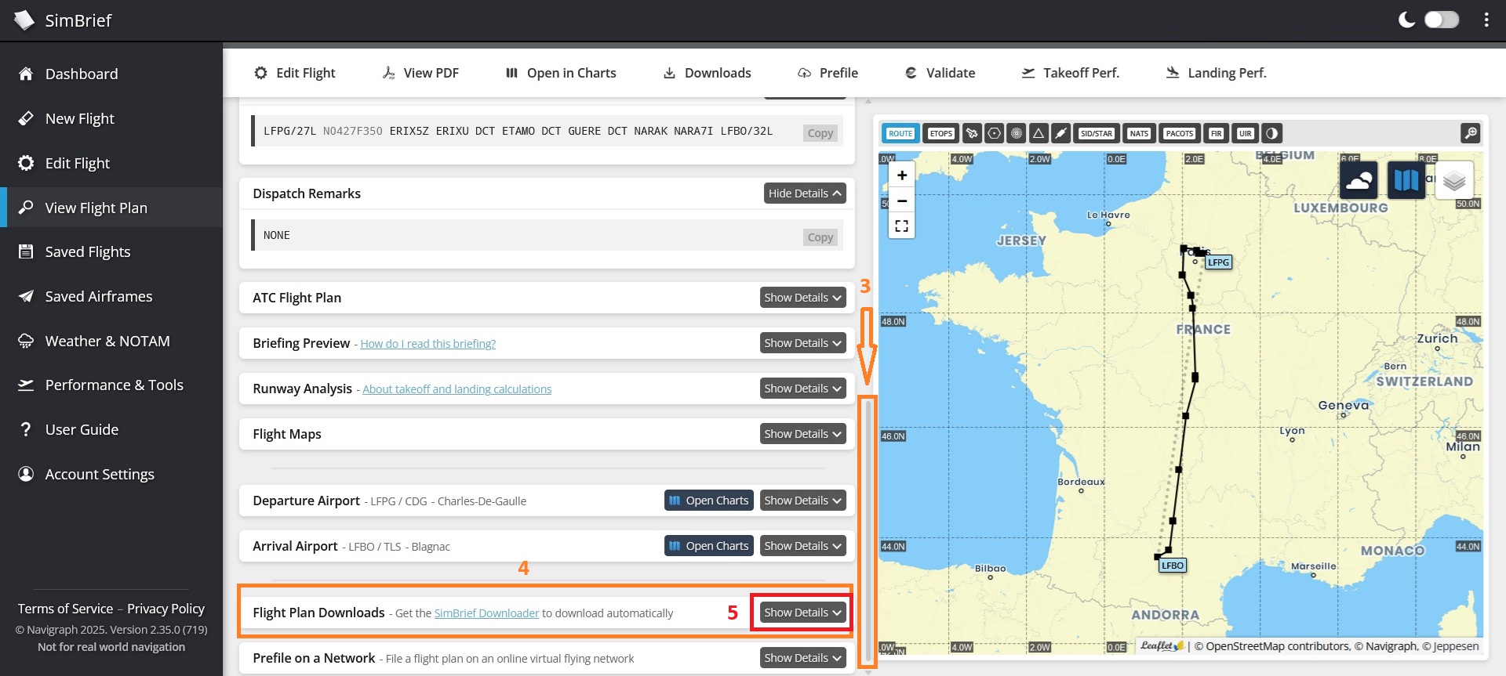Copy the Dispatch Remarks text

click(x=820, y=237)
